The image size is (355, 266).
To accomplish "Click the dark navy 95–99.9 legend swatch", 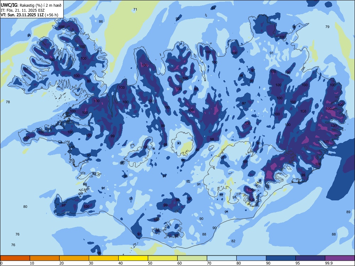I will point(310,258).
